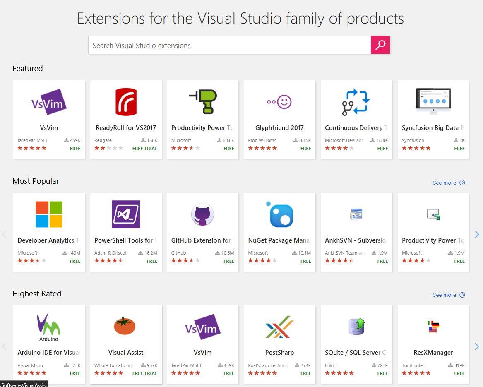Click the ResXManager flags icon
Screen dimensions: 483x387
[x=433, y=326]
